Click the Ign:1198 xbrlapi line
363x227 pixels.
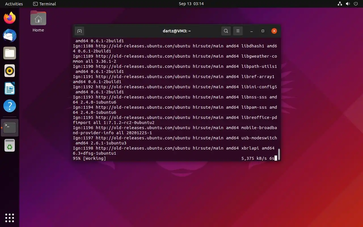click(x=174, y=148)
